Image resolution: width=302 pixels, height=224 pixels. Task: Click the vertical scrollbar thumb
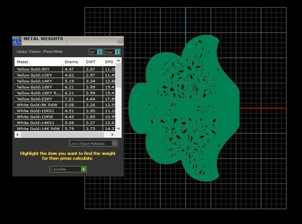pyautogui.click(x=118, y=76)
